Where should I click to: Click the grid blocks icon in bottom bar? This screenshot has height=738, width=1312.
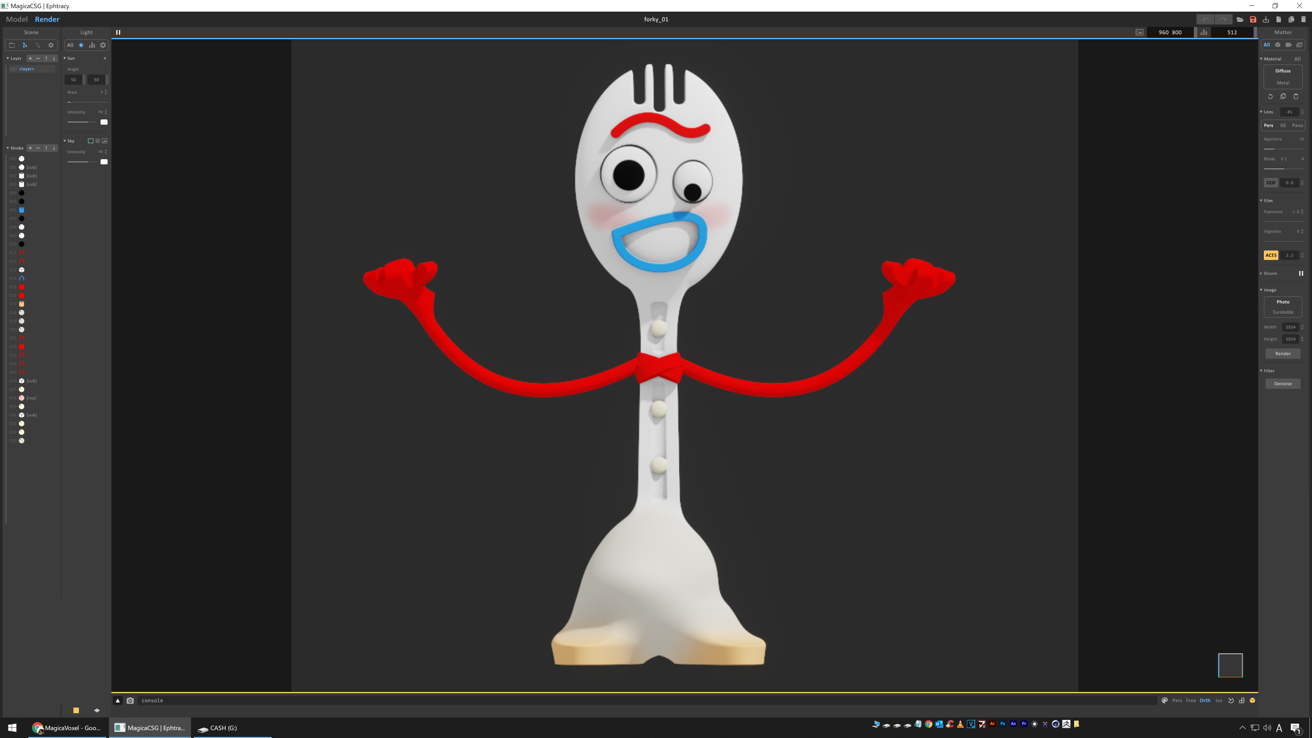tap(1242, 700)
